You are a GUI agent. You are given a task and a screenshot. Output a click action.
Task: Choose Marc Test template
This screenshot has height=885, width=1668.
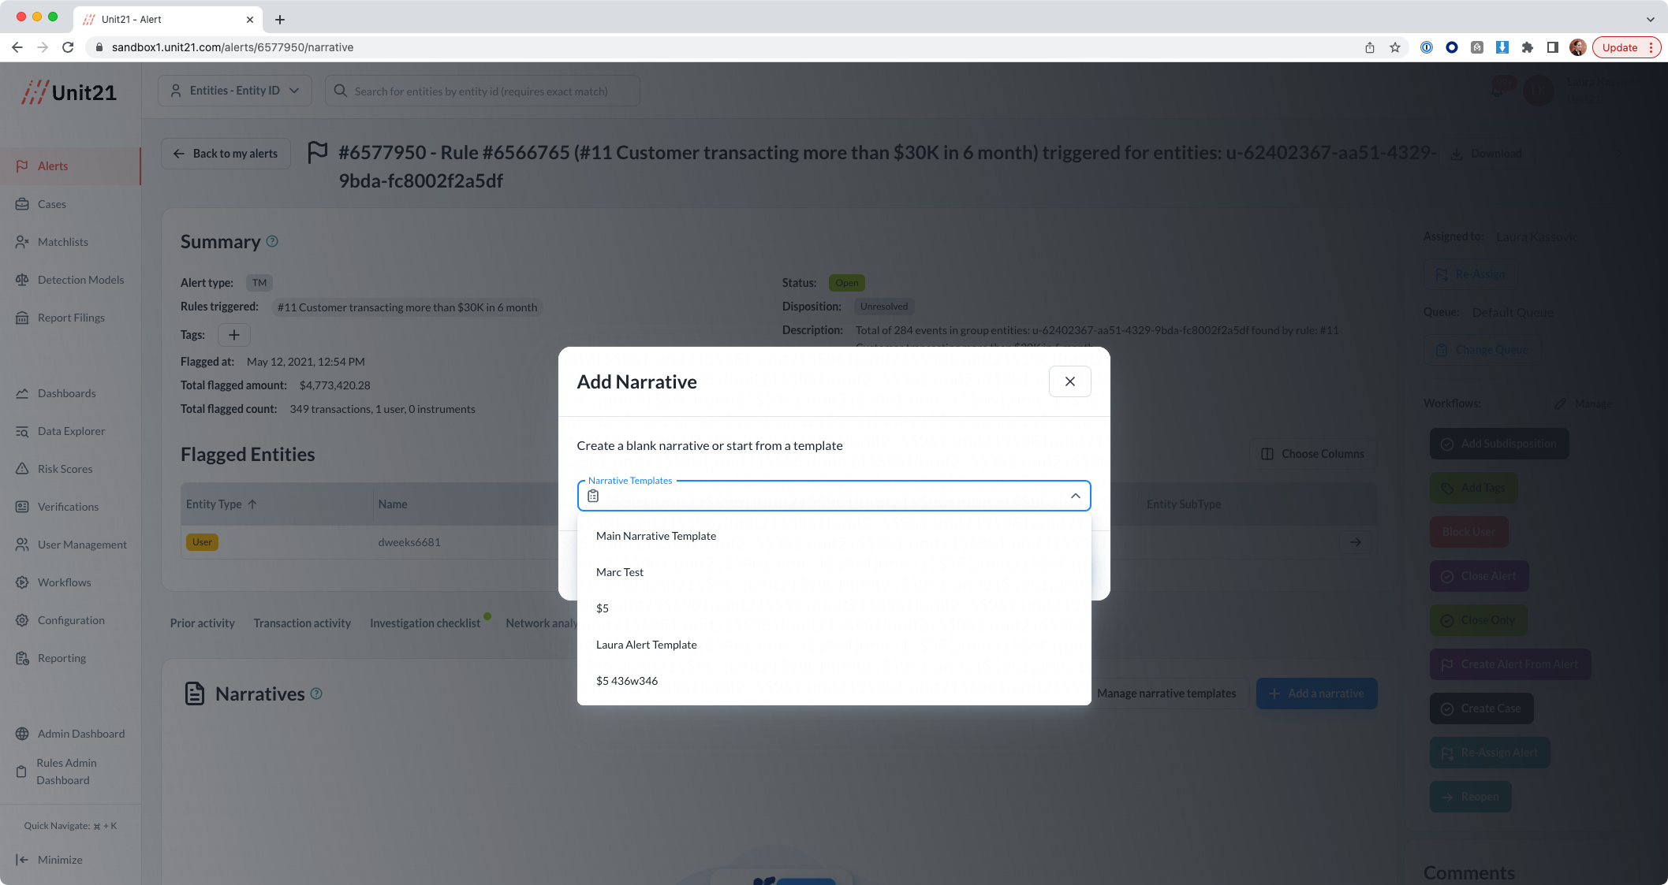pyautogui.click(x=834, y=572)
